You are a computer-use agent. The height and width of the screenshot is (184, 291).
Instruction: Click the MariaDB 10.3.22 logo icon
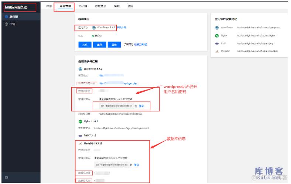[80, 144]
